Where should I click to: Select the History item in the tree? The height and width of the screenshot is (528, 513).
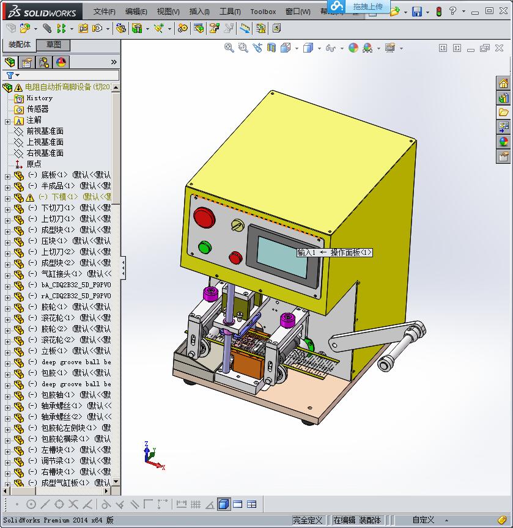pos(39,98)
